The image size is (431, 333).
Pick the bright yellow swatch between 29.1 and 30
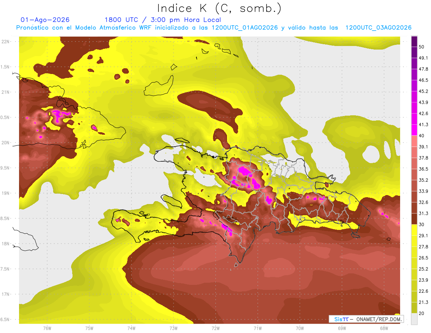414,230
